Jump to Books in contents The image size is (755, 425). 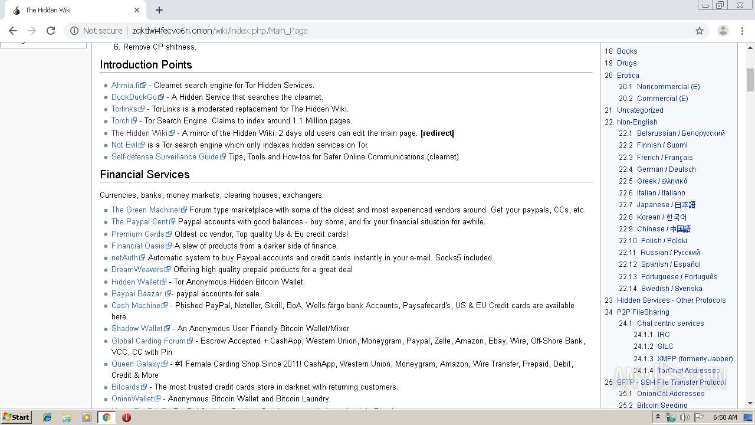[x=627, y=51]
